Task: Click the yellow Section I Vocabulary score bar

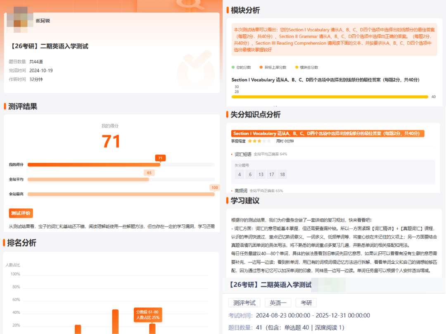Action: (x=330, y=97)
